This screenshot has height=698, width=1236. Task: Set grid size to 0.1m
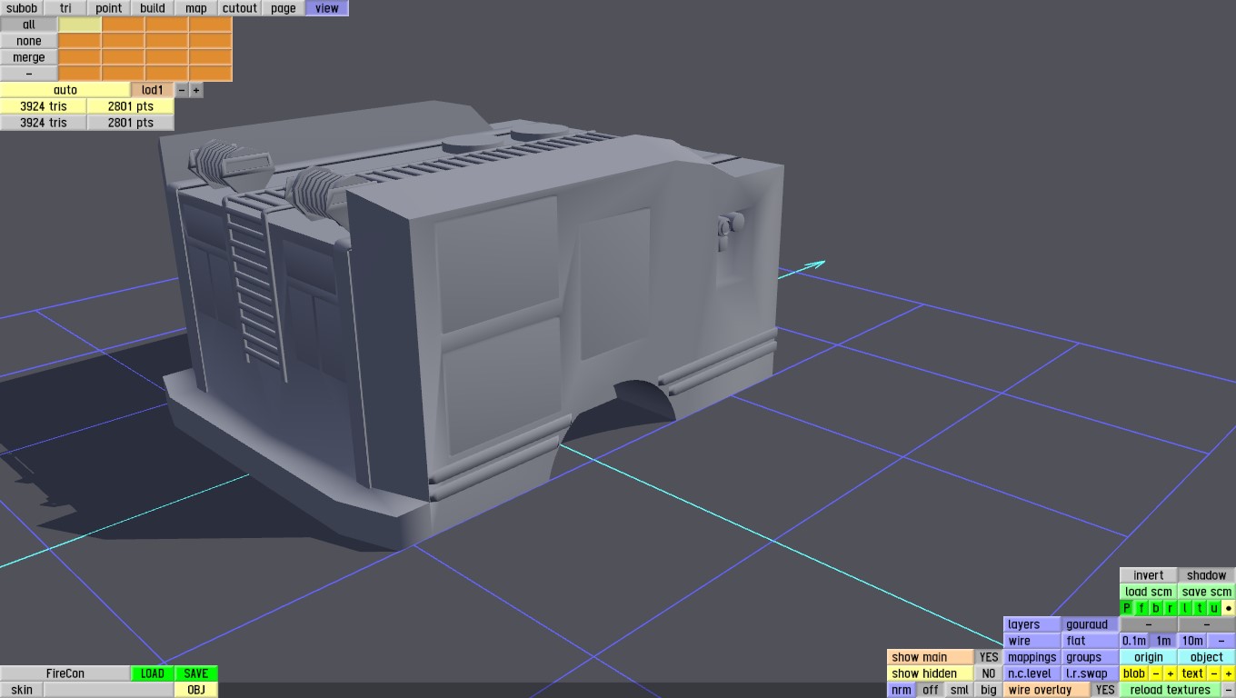(1134, 641)
